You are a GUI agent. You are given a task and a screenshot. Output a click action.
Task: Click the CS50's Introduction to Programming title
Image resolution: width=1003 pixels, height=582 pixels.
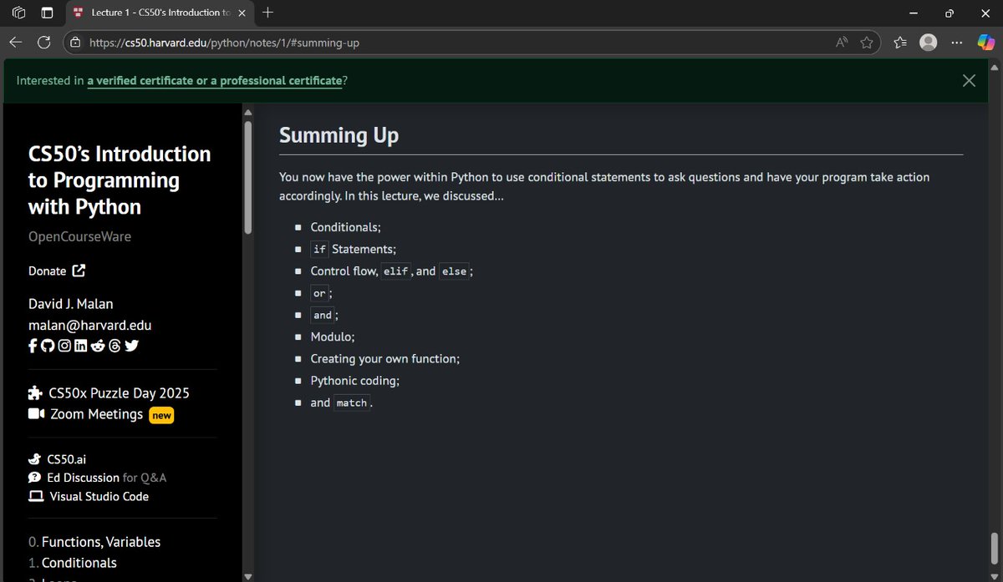click(x=120, y=180)
